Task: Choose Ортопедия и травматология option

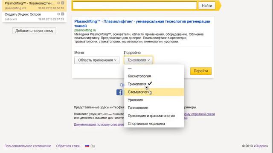Action: tap(154, 116)
